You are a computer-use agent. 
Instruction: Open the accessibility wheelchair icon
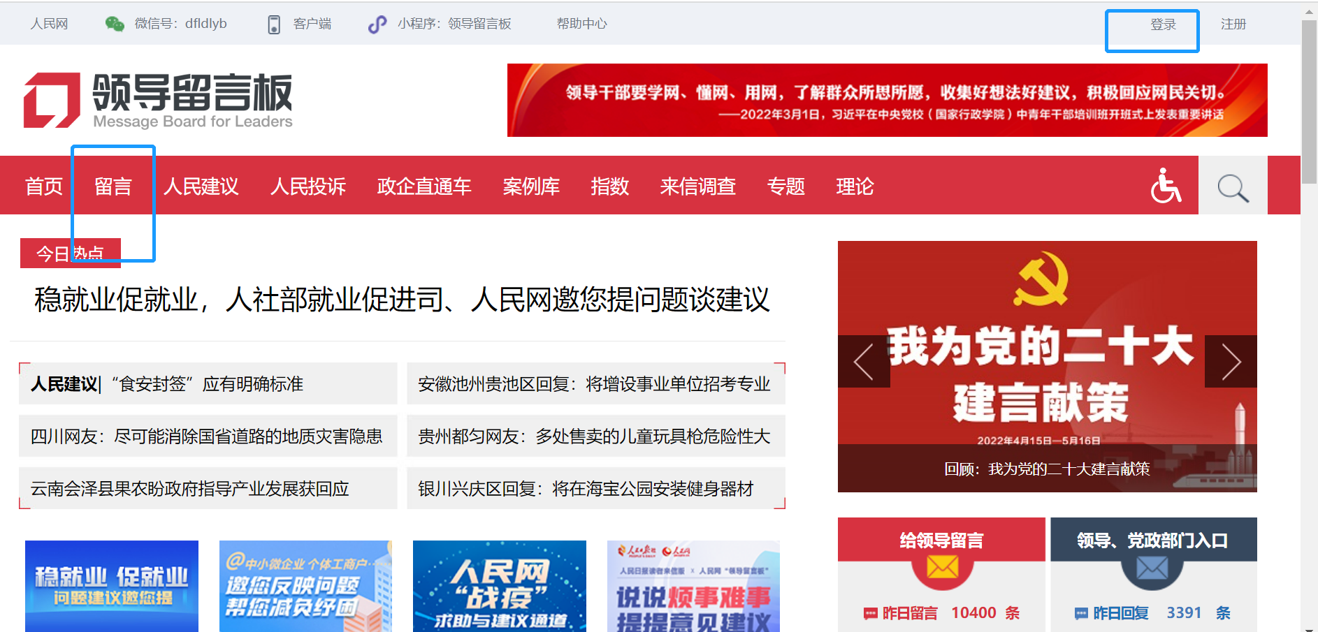click(1166, 186)
